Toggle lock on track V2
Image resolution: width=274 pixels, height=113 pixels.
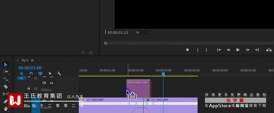coord(29,89)
